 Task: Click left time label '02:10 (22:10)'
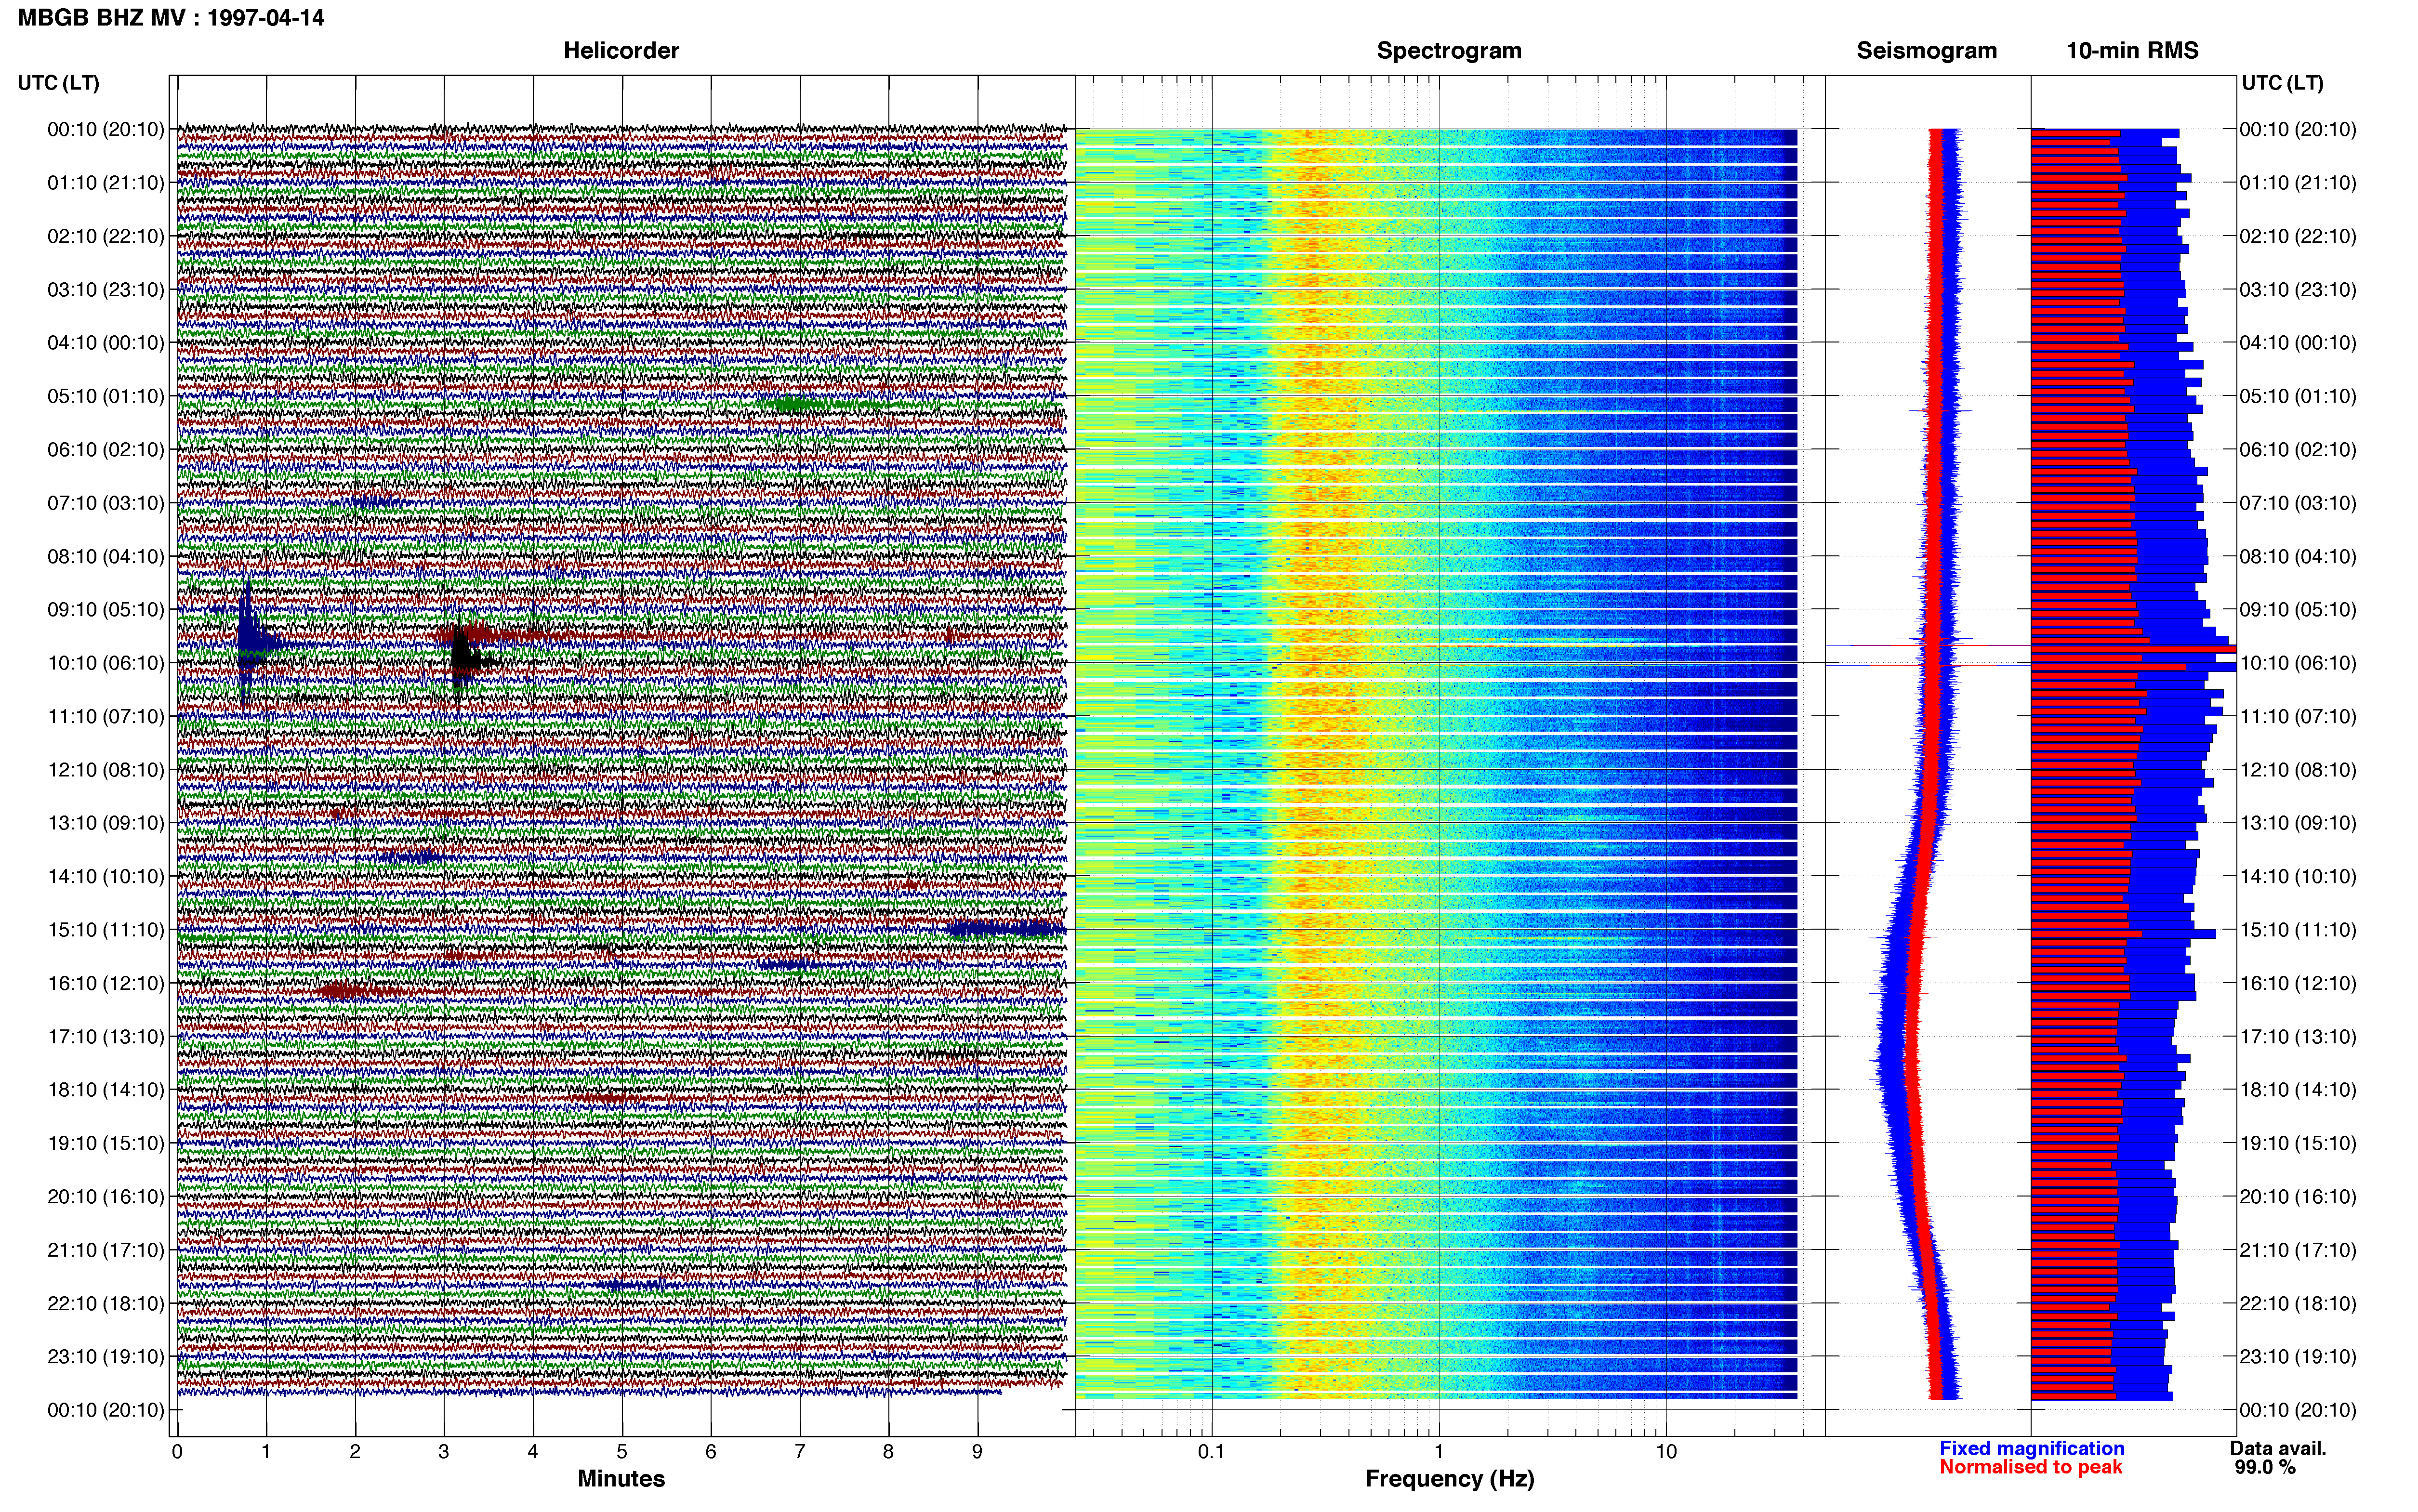pos(106,236)
